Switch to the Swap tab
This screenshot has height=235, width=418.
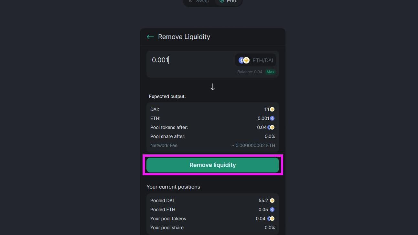click(x=199, y=1)
